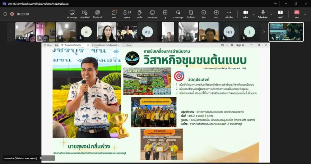Image resolution: width=311 pixels, height=164 pixels.
Task: Open the Rooms breakout icon
Action: (203, 14)
